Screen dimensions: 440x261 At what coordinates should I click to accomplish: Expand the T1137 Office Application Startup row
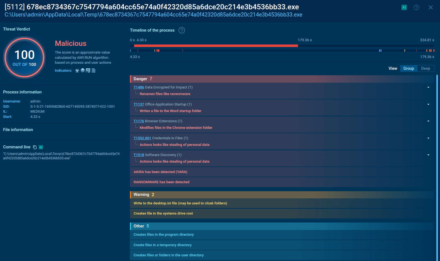tap(428, 104)
